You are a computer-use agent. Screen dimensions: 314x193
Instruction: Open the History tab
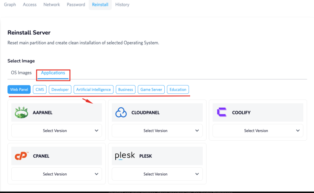coord(122,5)
